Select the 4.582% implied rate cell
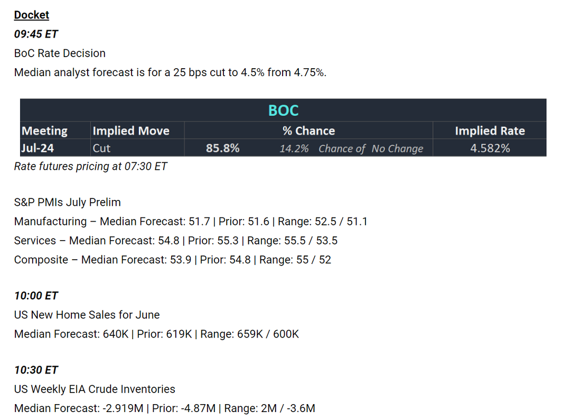The image size is (581, 420). pos(490,148)
